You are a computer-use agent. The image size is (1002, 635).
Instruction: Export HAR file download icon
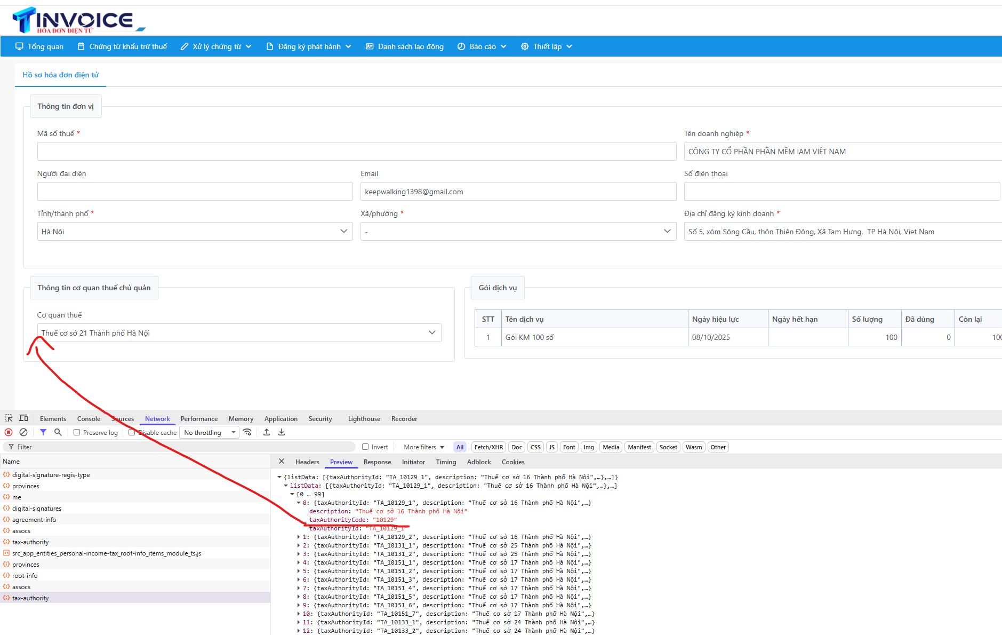(282, 432)
